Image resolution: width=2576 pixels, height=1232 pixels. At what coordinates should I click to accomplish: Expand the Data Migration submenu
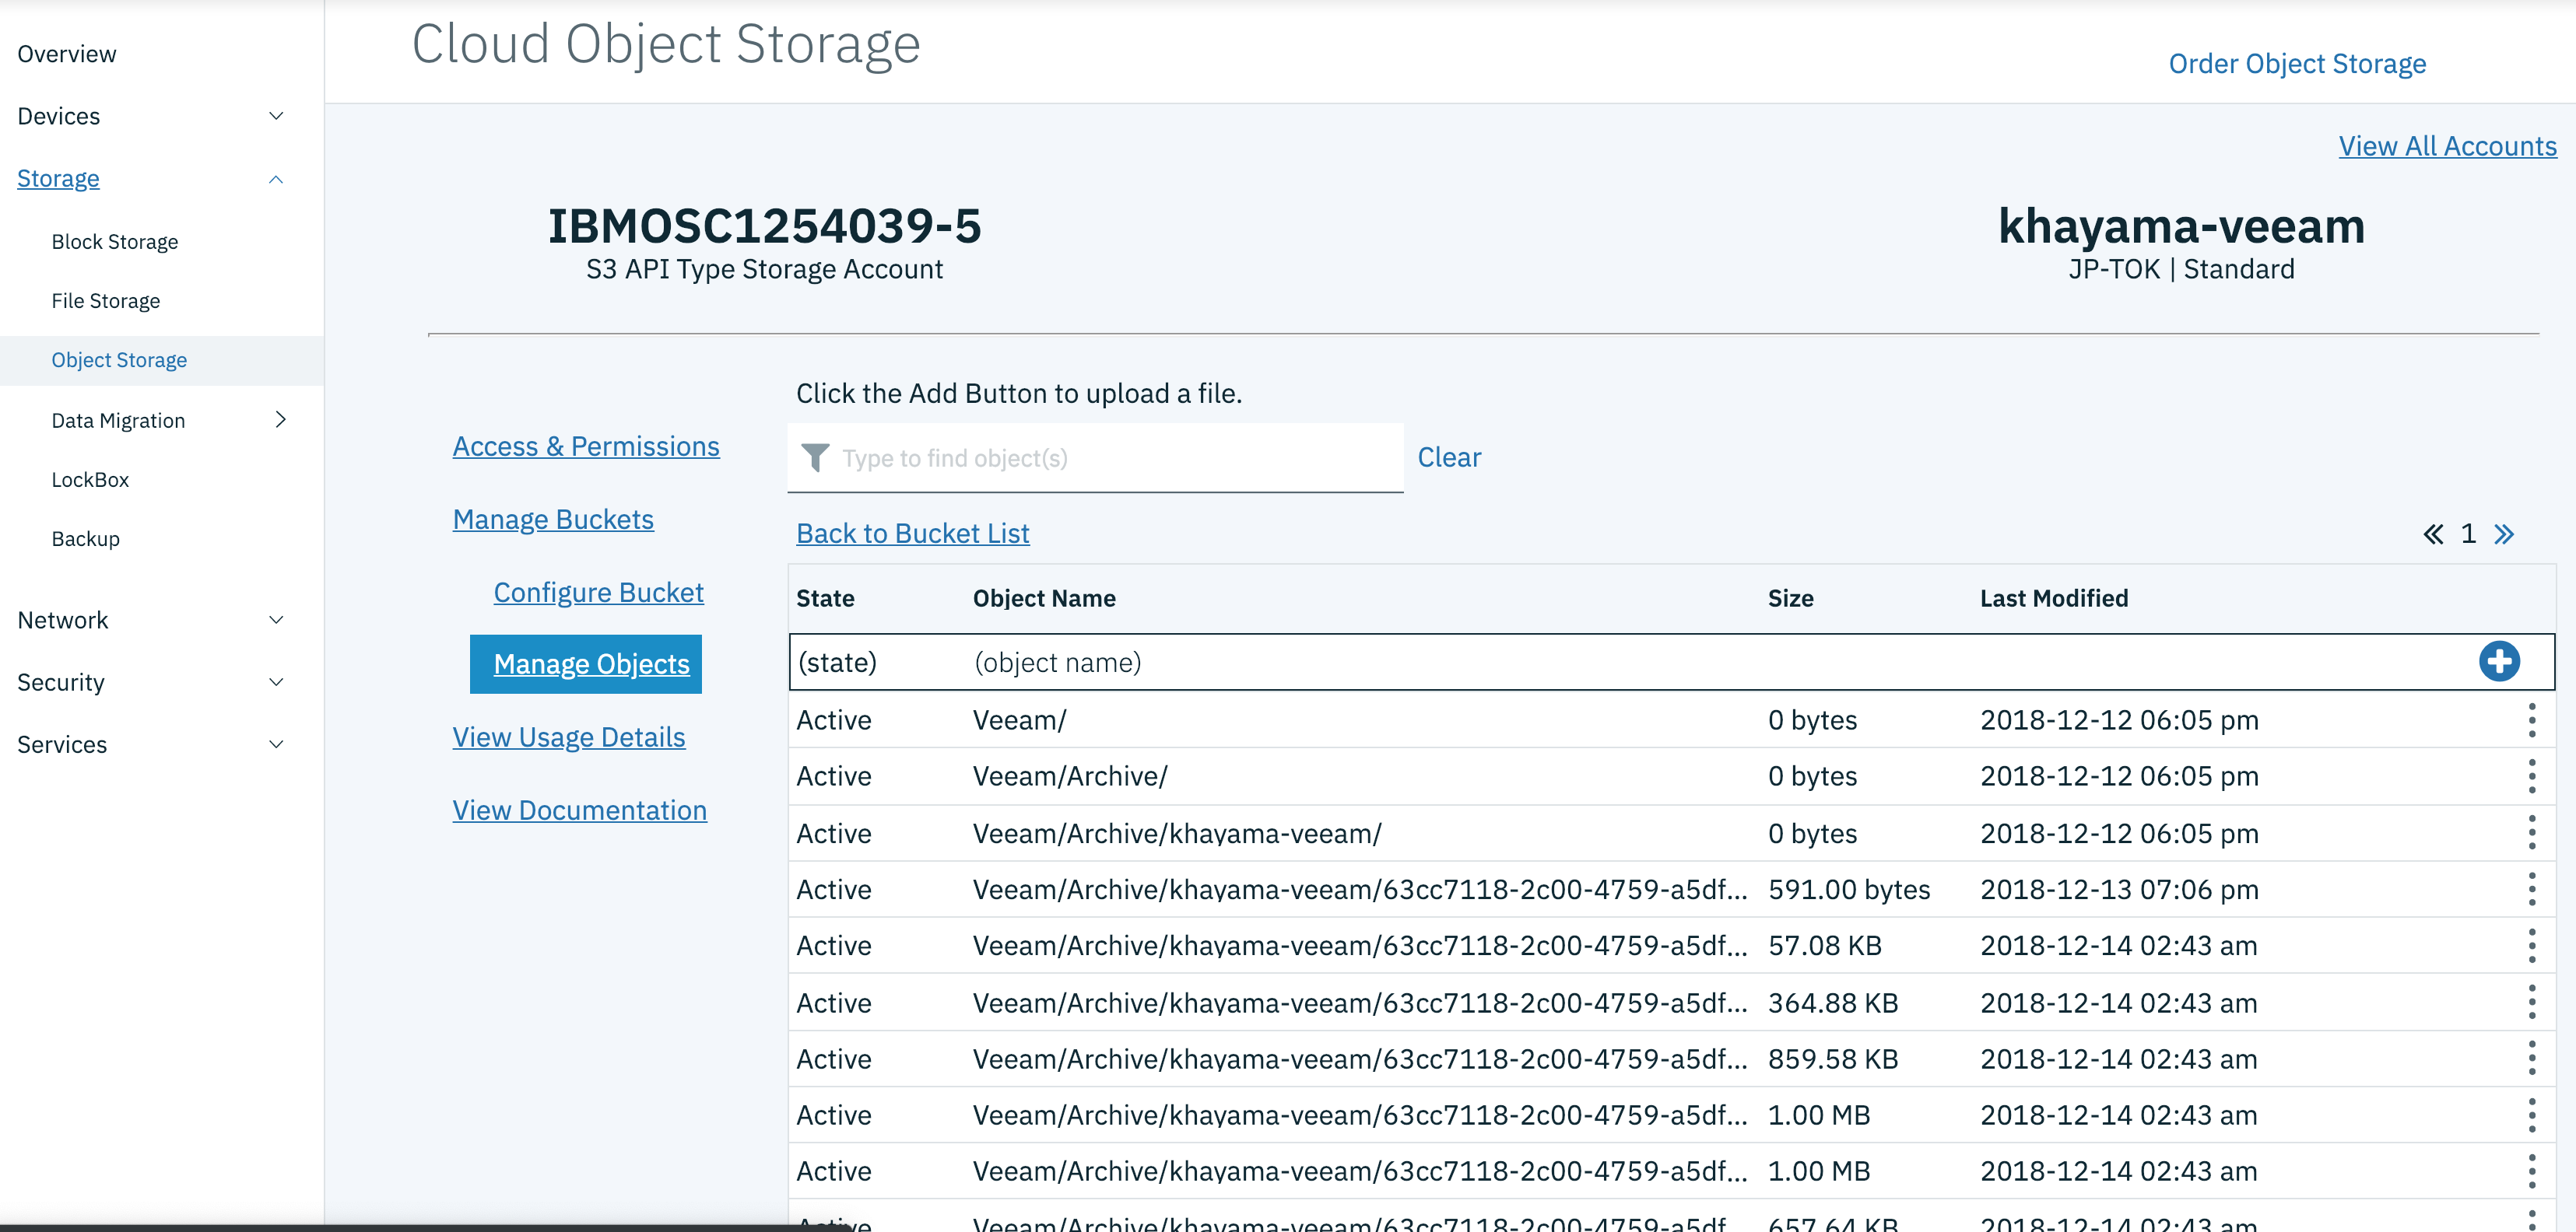280,420
